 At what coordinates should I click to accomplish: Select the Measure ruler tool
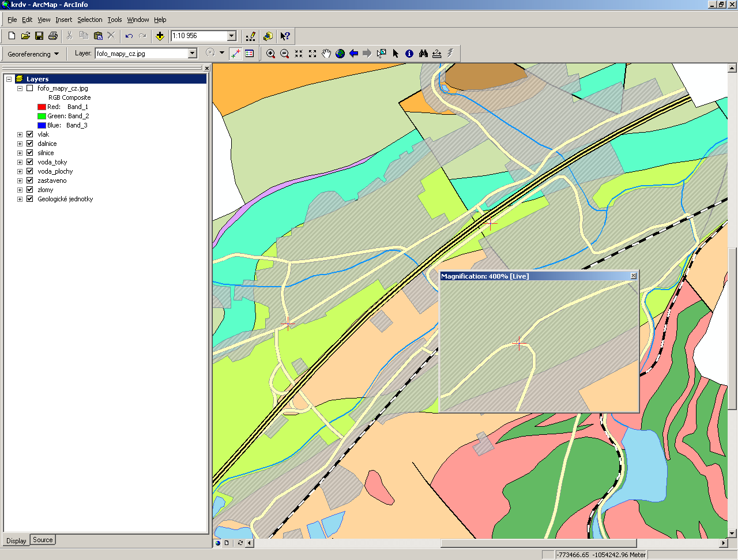pos(437,54)
